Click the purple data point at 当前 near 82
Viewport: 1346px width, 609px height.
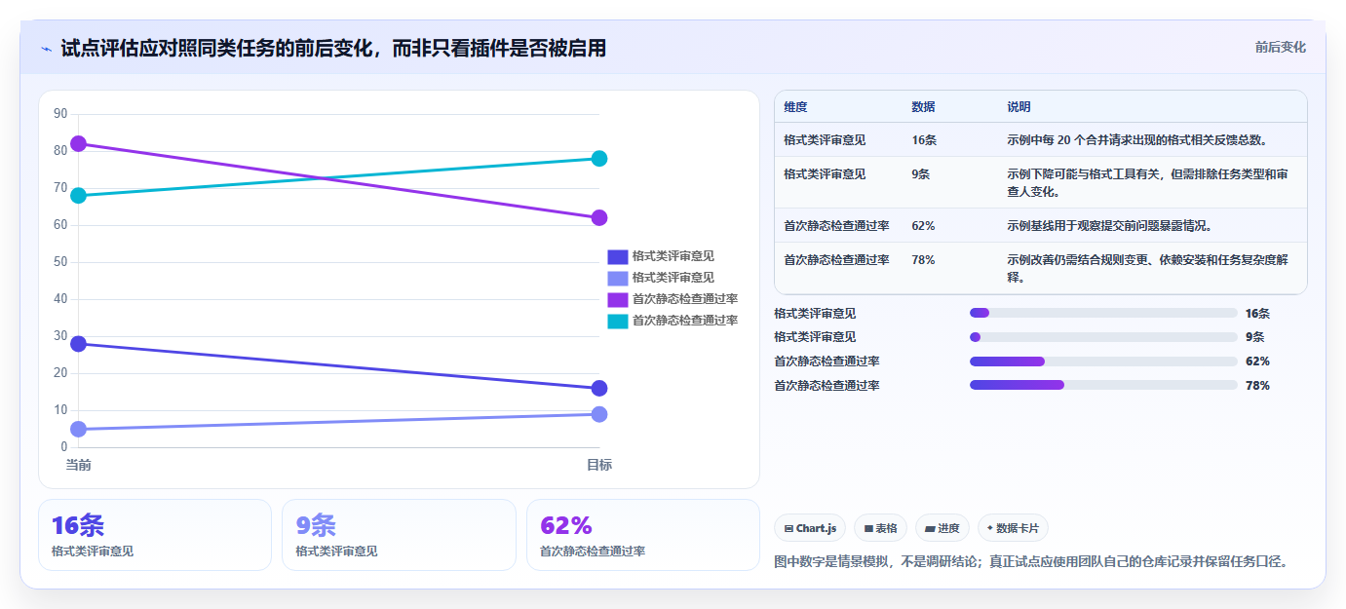coord(79,144)
